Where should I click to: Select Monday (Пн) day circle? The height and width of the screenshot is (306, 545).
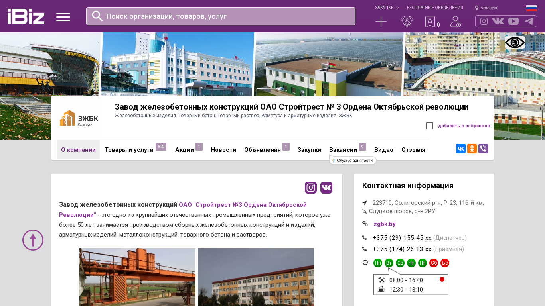tap(378, 263)
